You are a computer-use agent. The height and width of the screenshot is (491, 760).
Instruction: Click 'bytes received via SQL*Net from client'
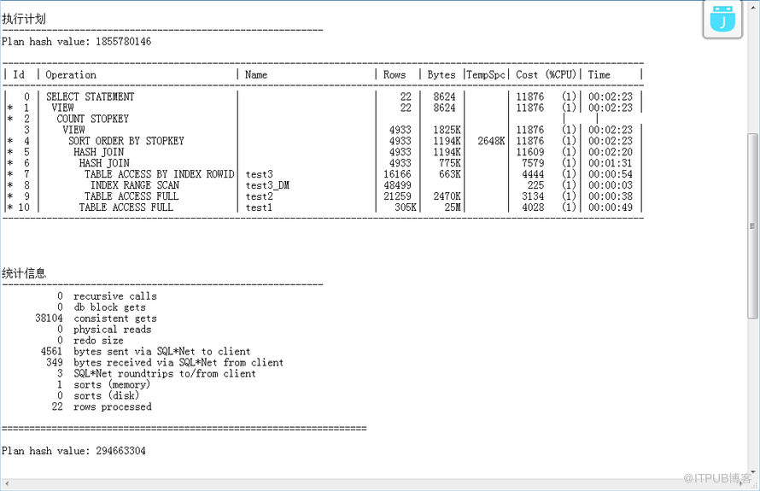(178, 363)
